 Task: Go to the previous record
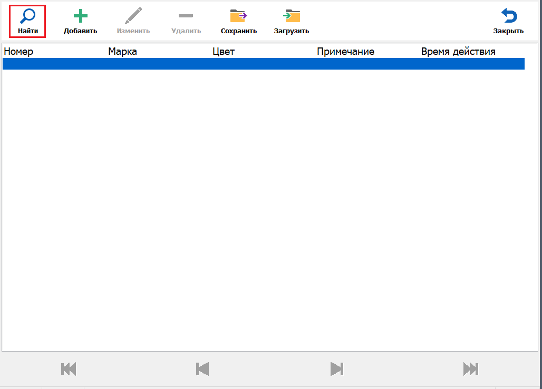click(x=202, y=369)
